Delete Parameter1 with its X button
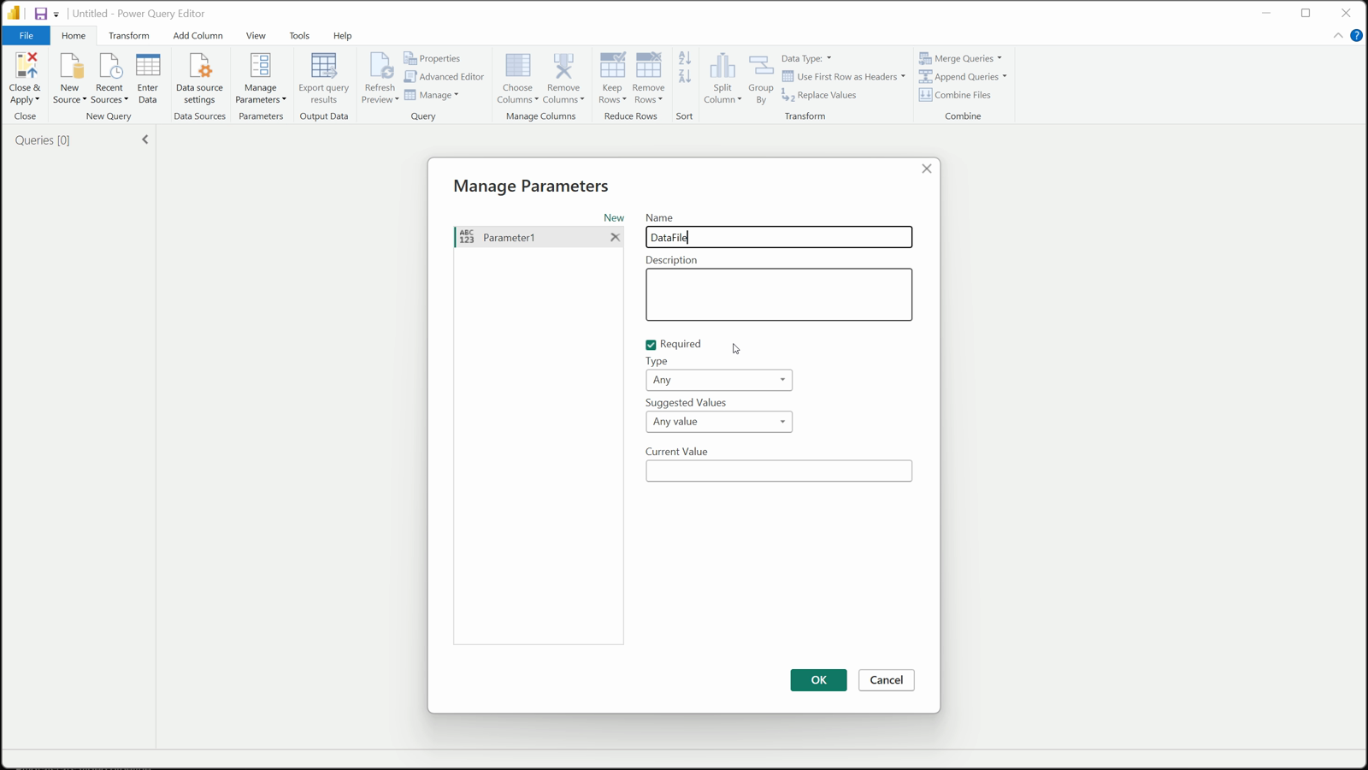The height and width of the screenshot is (770, 1368). 615,238
